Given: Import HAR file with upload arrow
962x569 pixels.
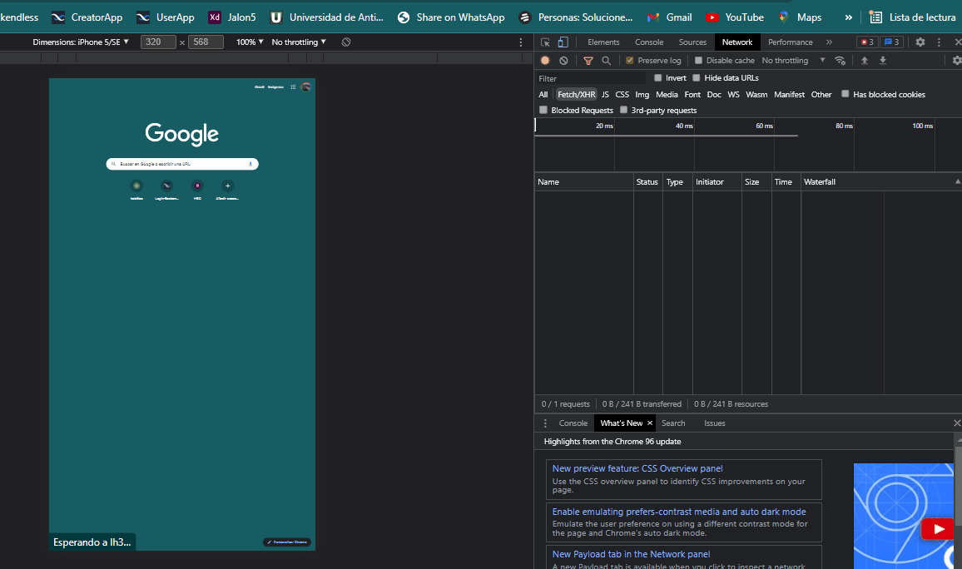Looking at the screenshot, I should click(865, 60).
